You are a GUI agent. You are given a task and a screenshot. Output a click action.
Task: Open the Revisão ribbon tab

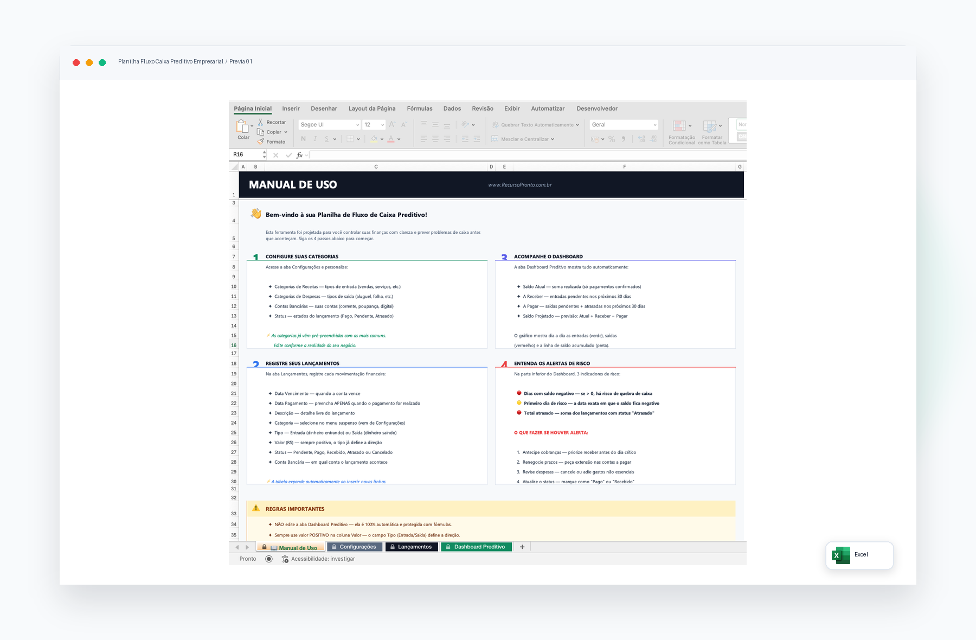[483, 108]
